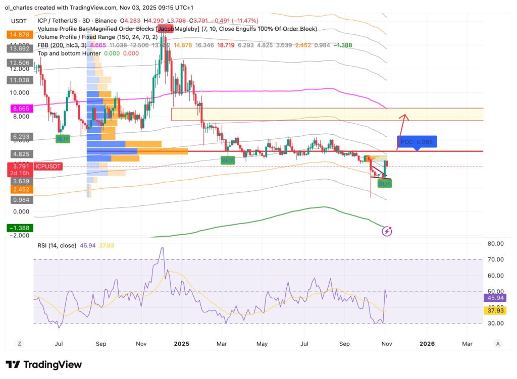Click the TradingView logo

click(x=43, y=364)
